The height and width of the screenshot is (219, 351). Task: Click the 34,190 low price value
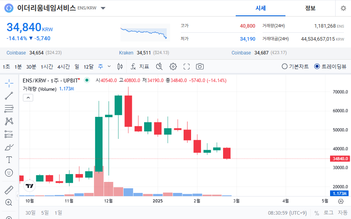248,39
